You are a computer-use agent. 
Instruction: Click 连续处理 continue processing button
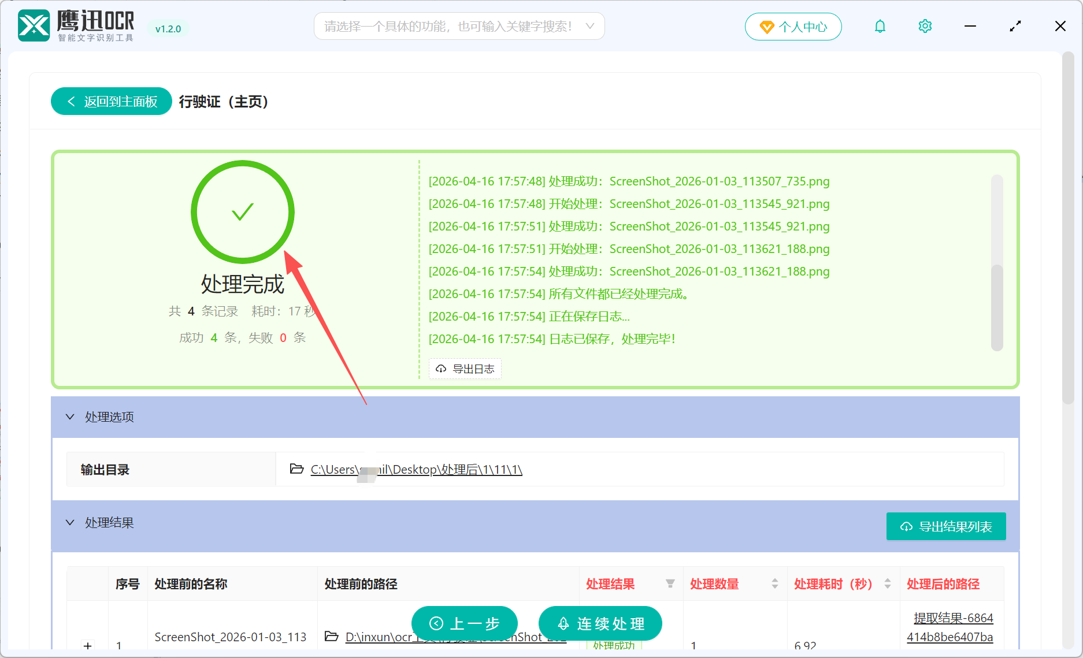600,623
